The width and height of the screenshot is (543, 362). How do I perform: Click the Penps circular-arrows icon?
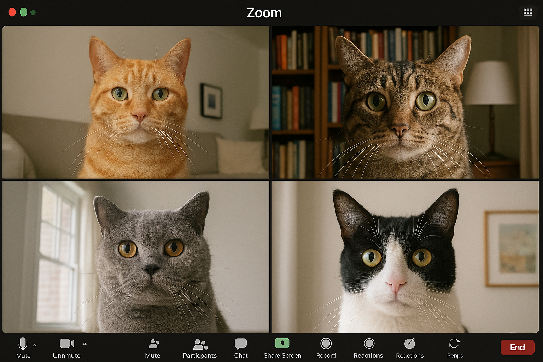pos(455,343)
